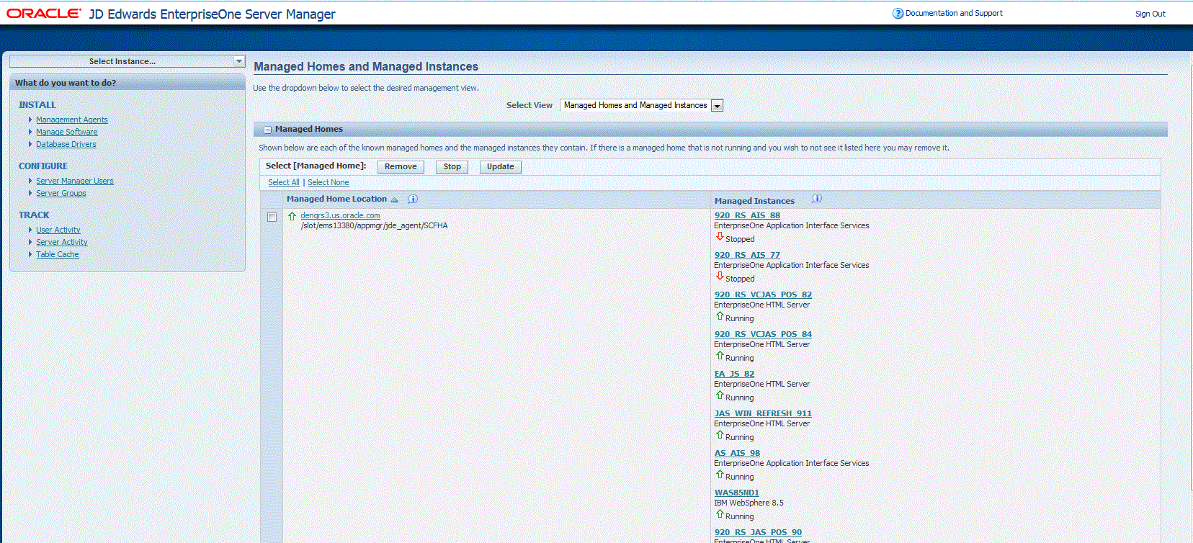Click the TRACK section heading
This screenshot has height=543, width=1193.
tap(34, 215)
